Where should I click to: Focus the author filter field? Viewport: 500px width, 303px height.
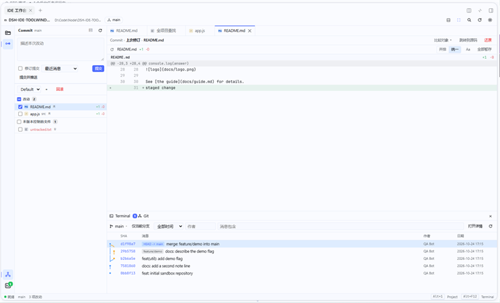coord(201,226)
